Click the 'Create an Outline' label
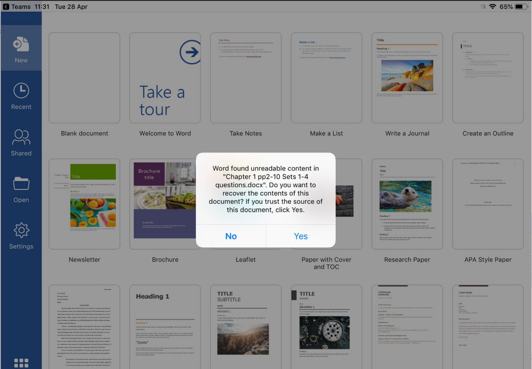 488,133
